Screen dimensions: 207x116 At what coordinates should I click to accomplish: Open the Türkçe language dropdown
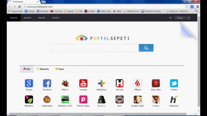click(182, 18)
